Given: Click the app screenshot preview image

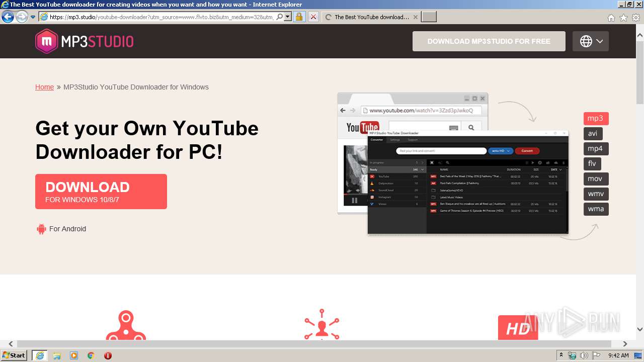Looking at the screenshot, I should pos(453,163).
